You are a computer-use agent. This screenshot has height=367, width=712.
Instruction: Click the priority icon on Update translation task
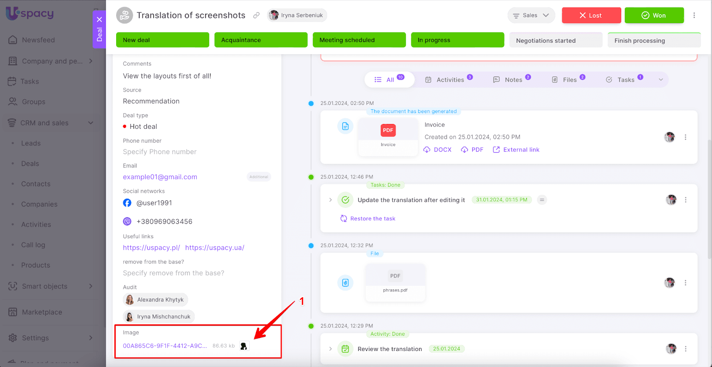coord(542,200)
